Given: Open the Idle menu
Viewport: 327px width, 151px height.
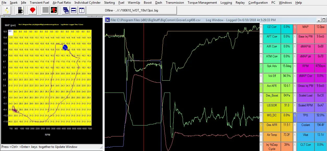Looking at the screenshot, I should (x=23, y=3).
